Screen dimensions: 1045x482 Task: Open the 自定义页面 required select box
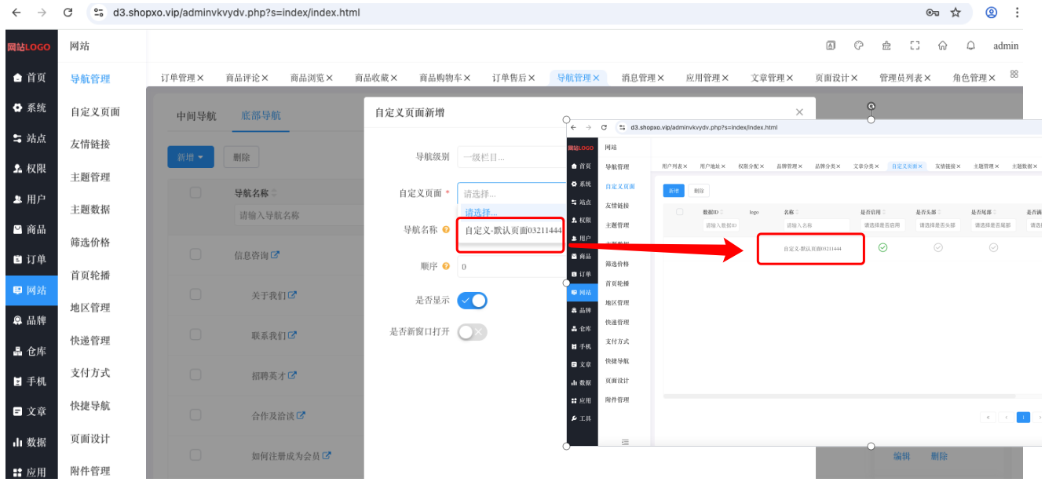[x=512, y=193]
